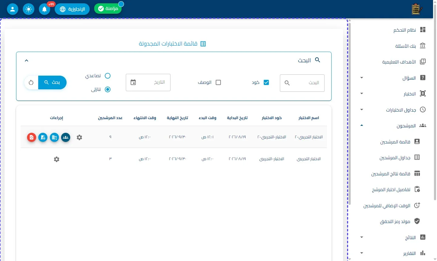Open the user profile icon

tap(12, 9)
